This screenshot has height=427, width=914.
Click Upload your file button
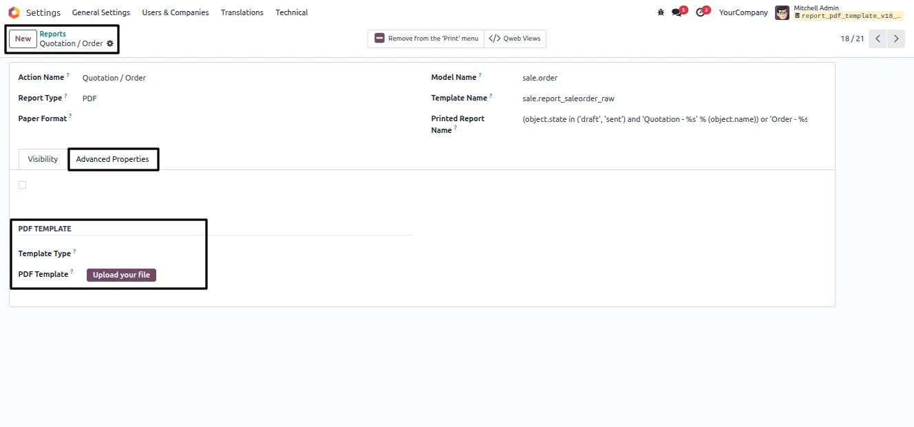click(x=121, y=275)
